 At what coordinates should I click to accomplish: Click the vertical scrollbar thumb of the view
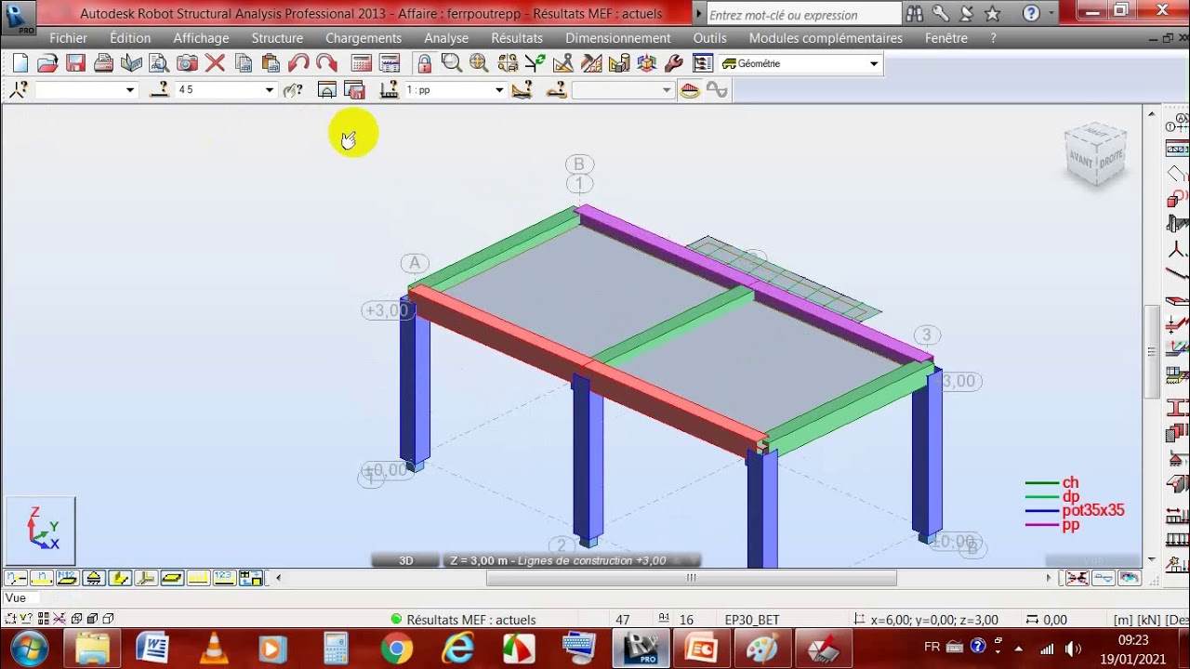[x=1152, y=351]
